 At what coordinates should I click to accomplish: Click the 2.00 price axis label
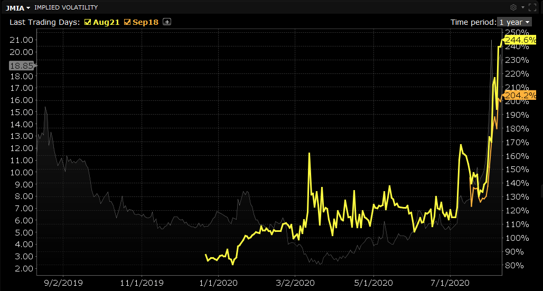(x=24, y=268)
